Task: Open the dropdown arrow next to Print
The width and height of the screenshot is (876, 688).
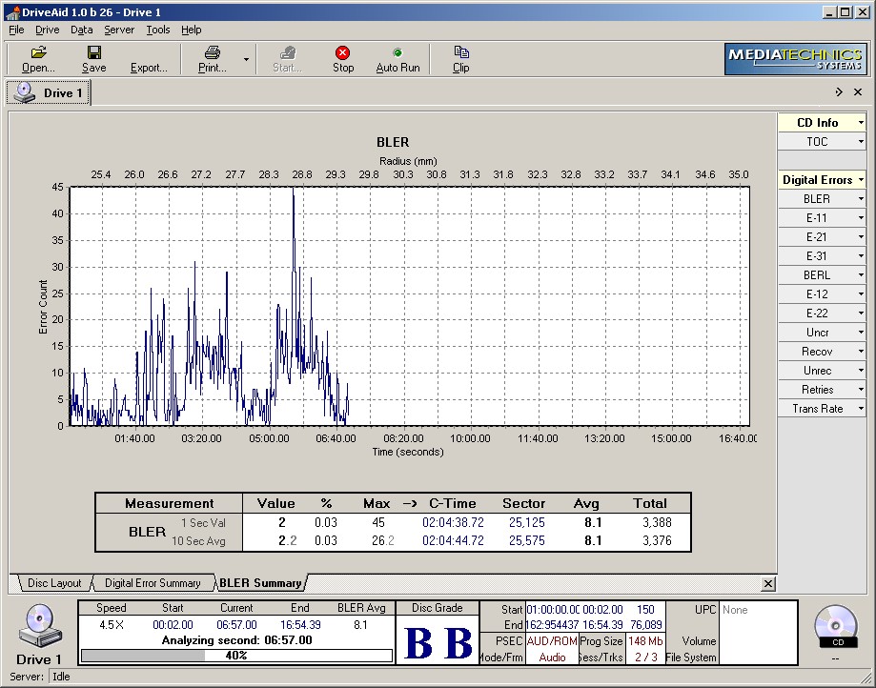Action: point(246,59)
